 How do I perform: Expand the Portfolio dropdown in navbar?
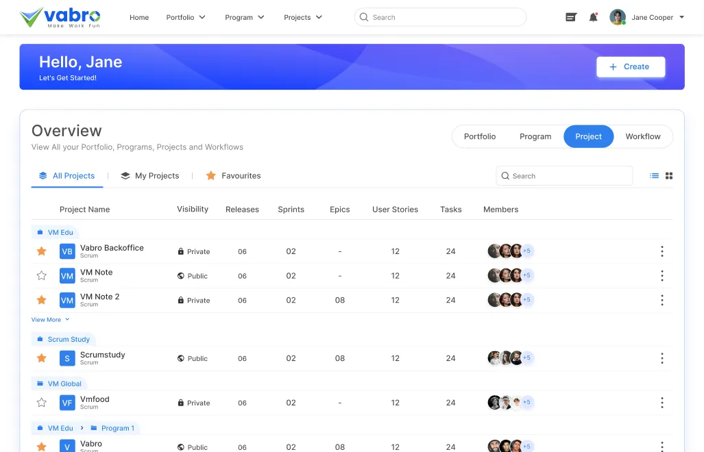(x=185, y=18)
